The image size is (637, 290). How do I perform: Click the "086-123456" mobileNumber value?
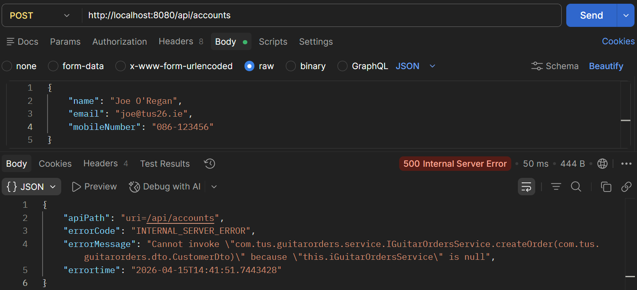pyautogui.click(x=182, y=127)
